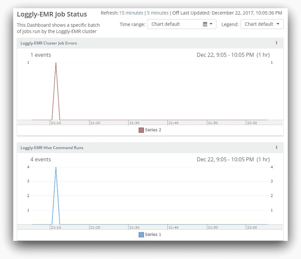Click 21:50 marker on Hive chart timeline

(x=212, y=227)
